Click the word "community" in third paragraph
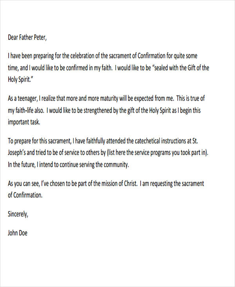235x287 pixels. (x=115, y=165)
